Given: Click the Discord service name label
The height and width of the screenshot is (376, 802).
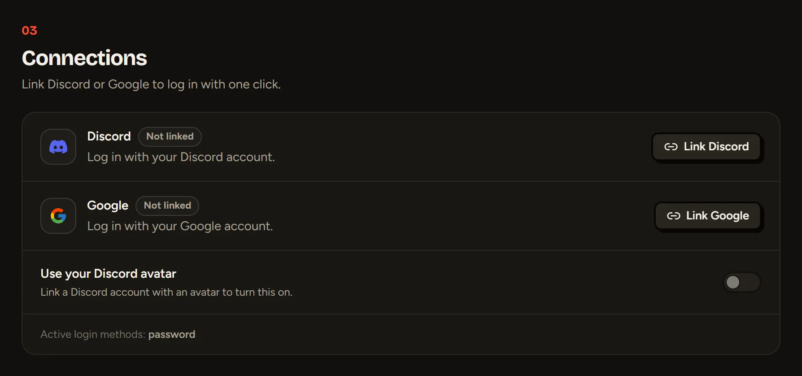Looking at the screenshot, I should 109,136.
